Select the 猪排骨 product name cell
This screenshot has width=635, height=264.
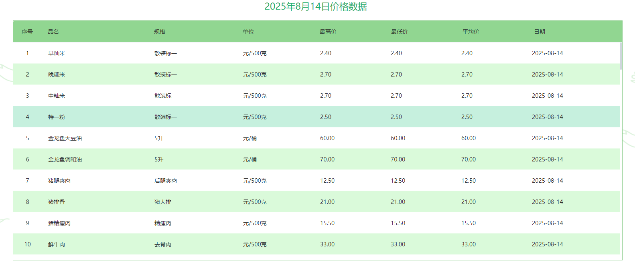click(x=57, y=202)
